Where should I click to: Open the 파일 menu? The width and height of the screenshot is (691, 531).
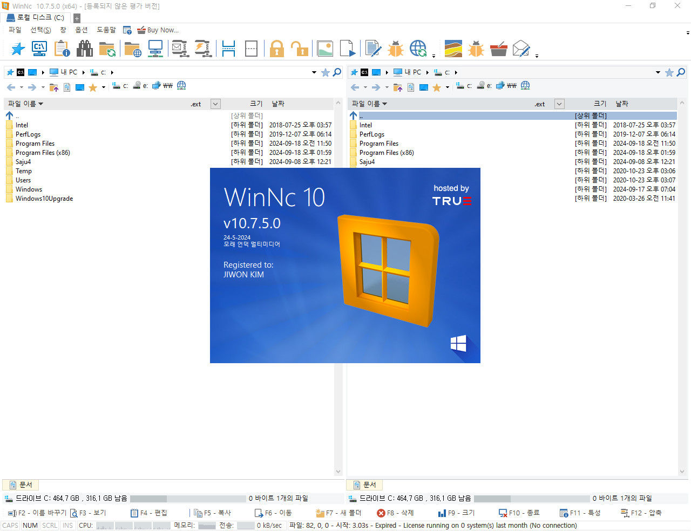point(15,30)
